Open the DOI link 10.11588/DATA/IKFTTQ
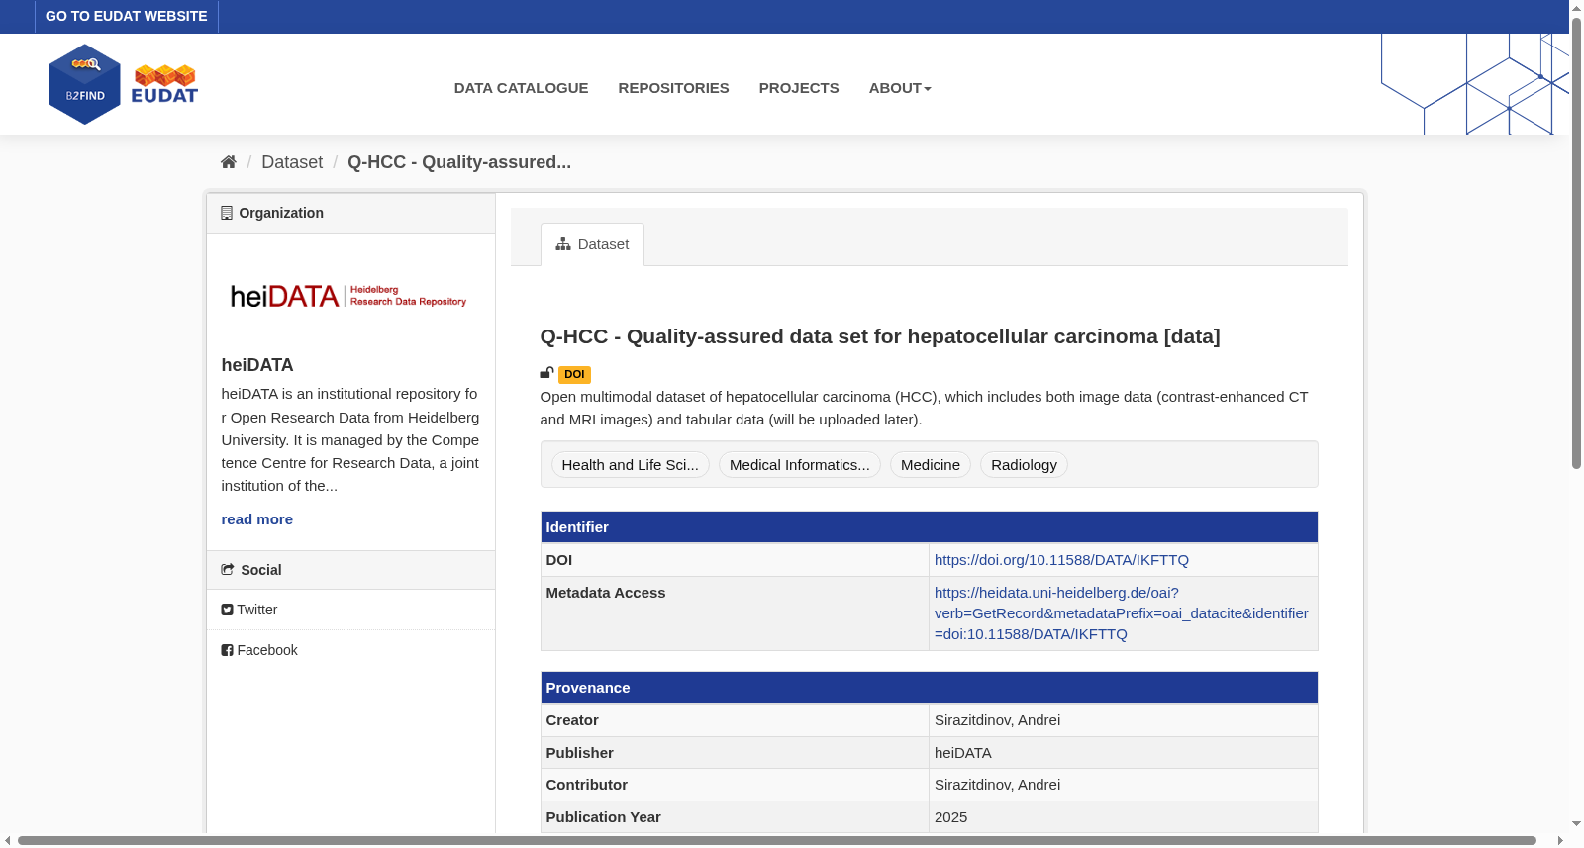Image resolution: width=1584 pixels, height=848 pixels. coord(1061,560)
